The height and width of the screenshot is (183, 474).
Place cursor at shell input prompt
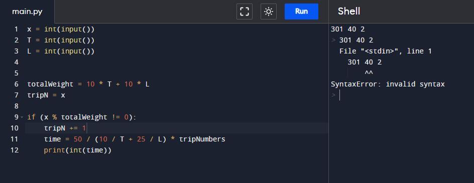340,95
